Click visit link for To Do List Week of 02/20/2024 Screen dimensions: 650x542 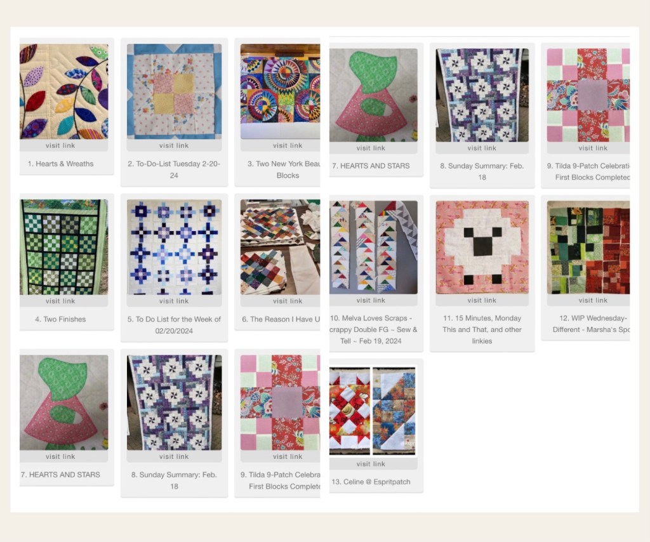pos(174,301)
